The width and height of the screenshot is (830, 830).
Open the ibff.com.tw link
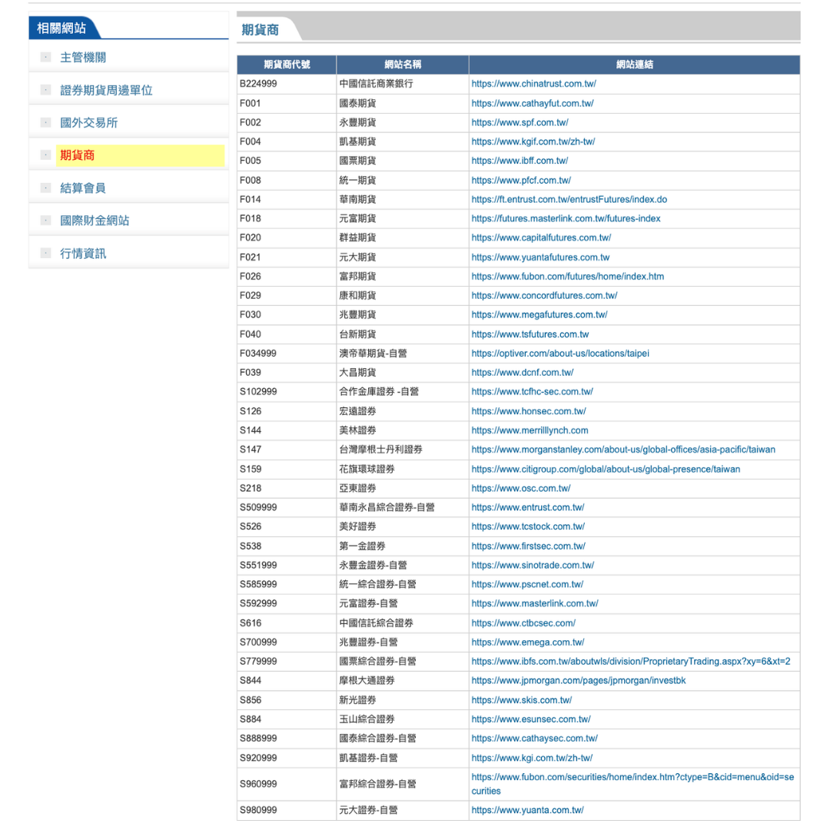520,161
